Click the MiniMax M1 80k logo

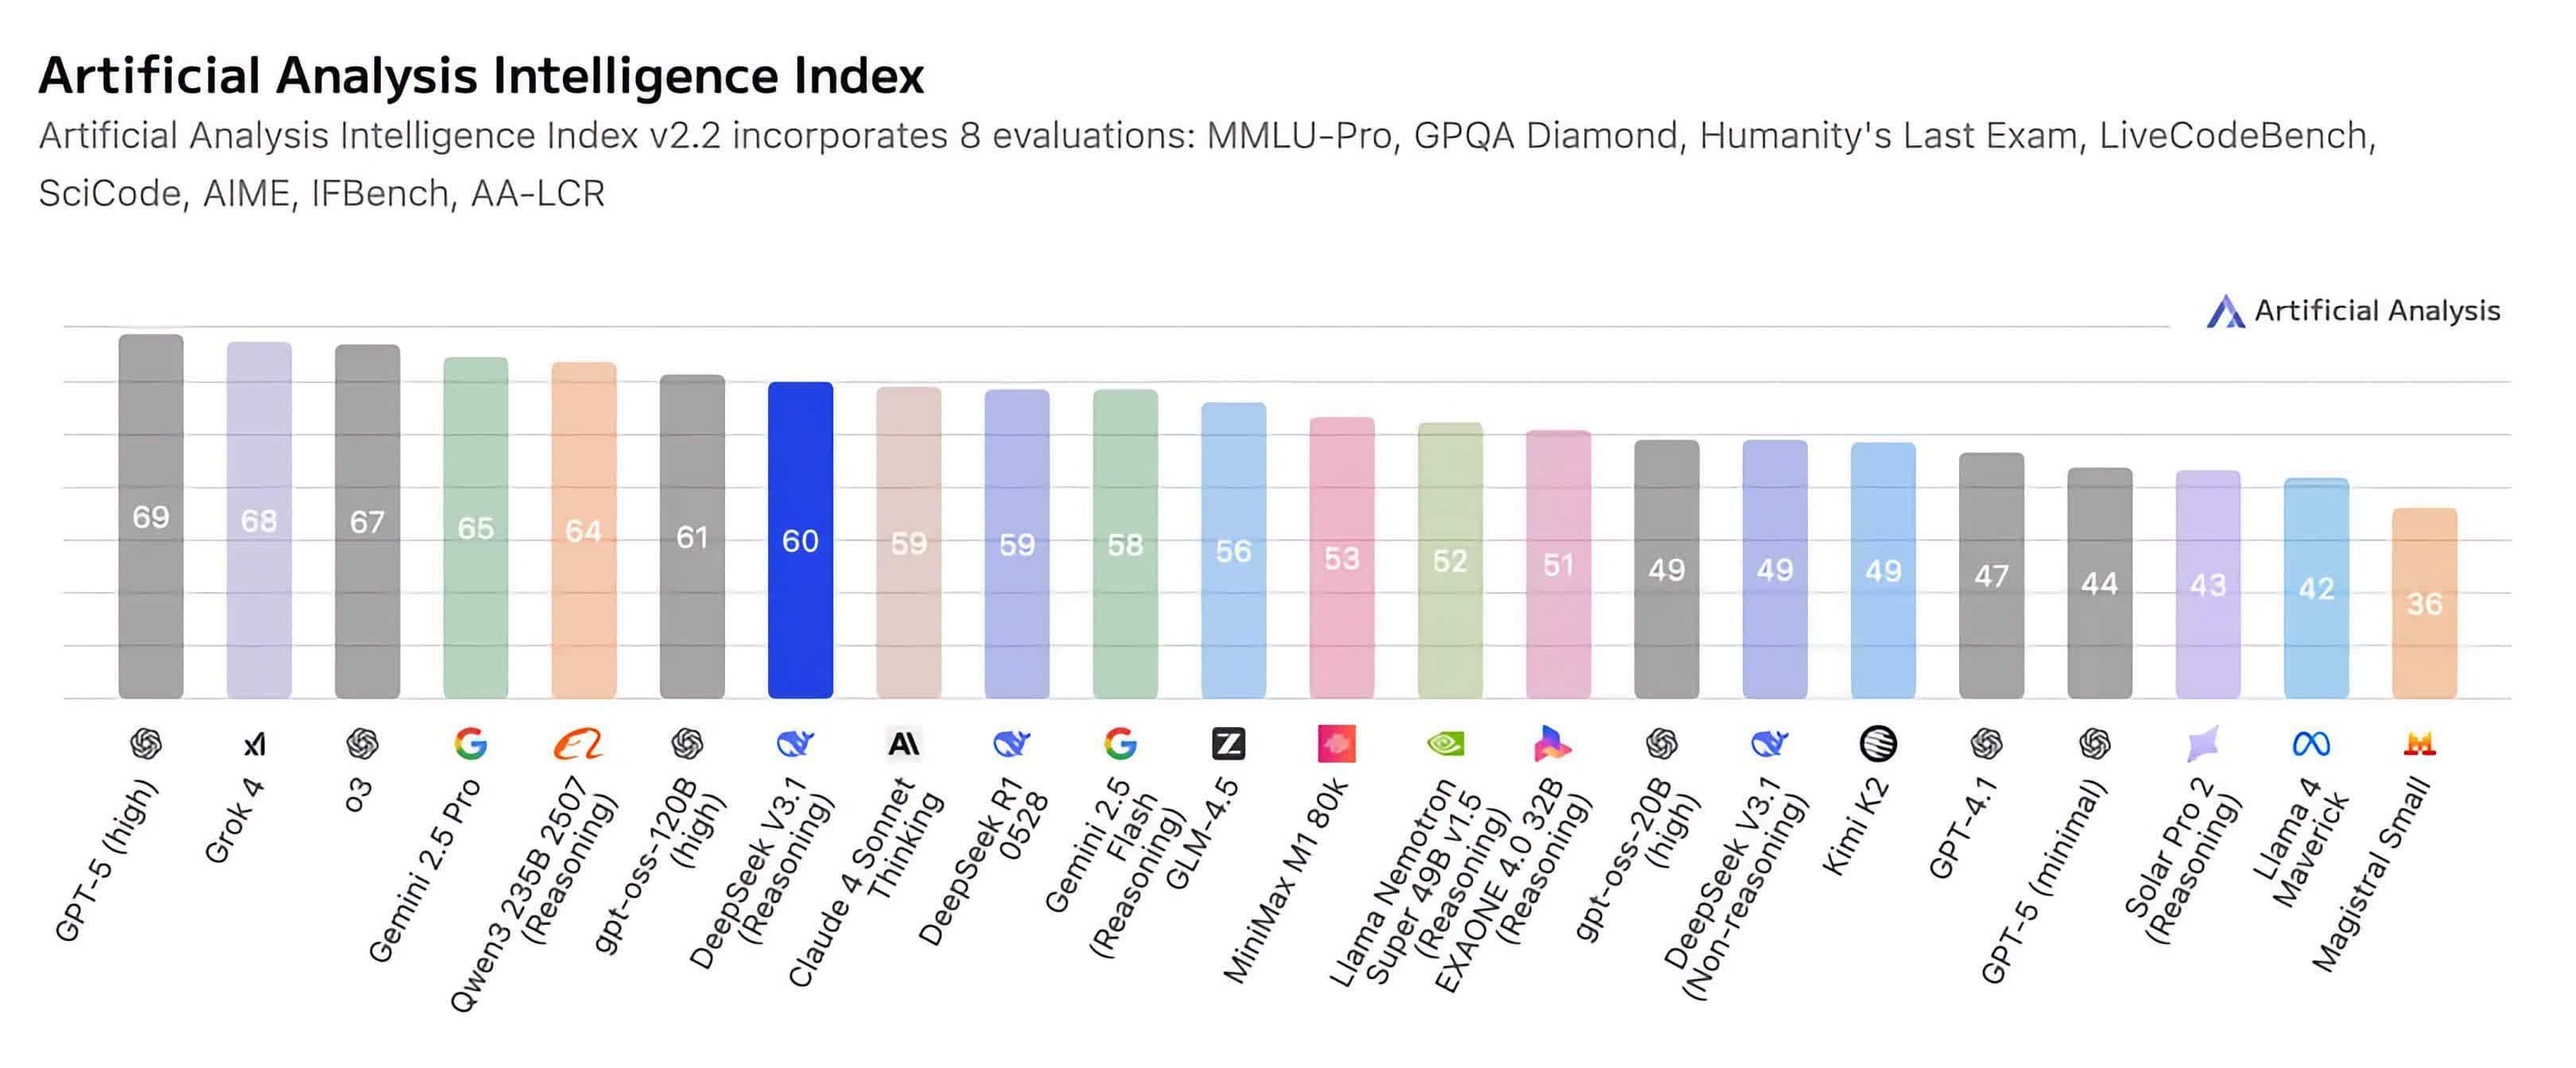1337,745
